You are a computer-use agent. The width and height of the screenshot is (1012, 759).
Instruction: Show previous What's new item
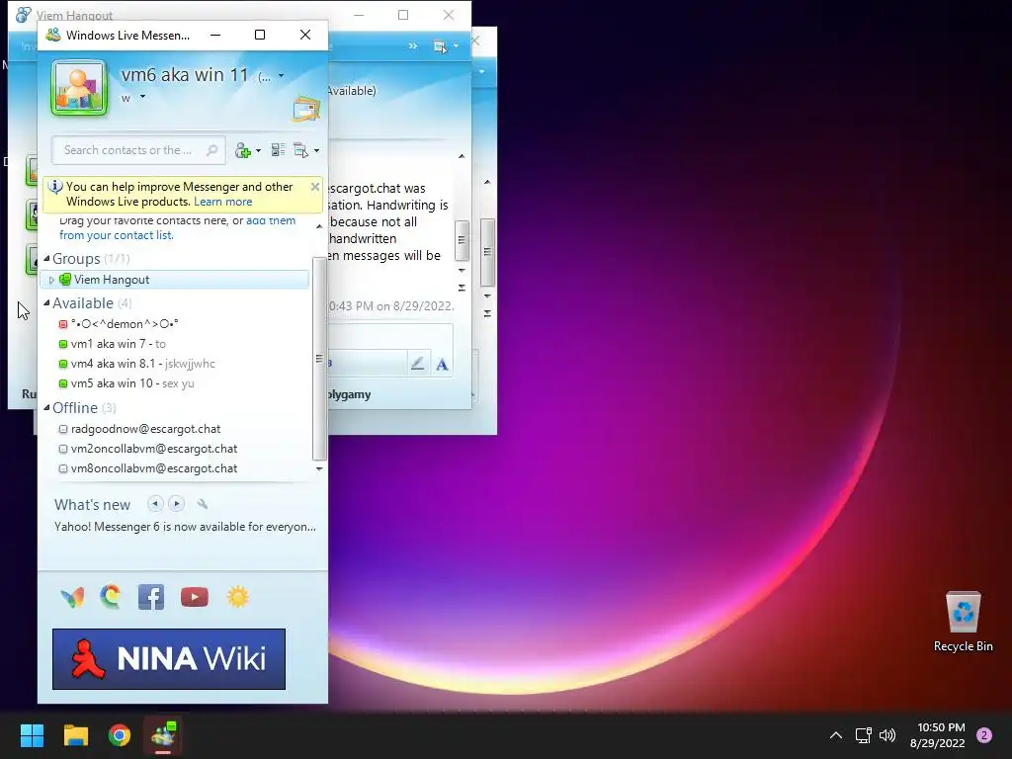coord(155,503)
